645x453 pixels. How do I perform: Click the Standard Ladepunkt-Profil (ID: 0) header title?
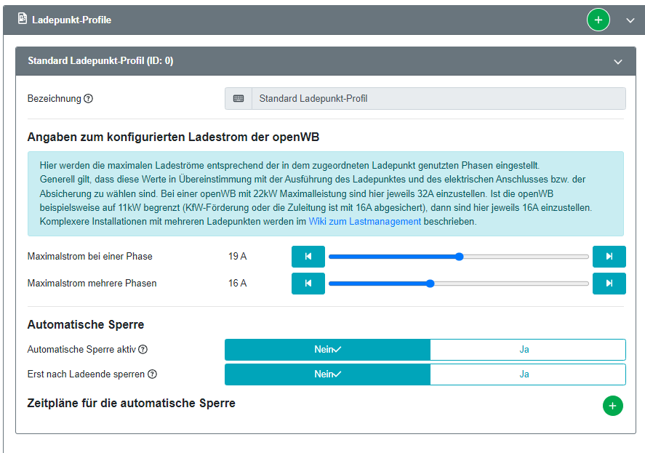click(100, 61)
